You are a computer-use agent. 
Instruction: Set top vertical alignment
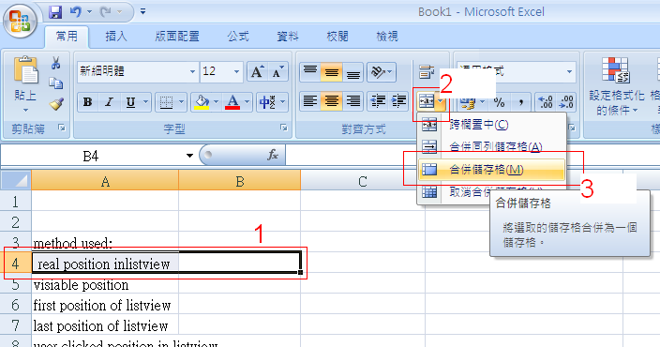[310, 71]
